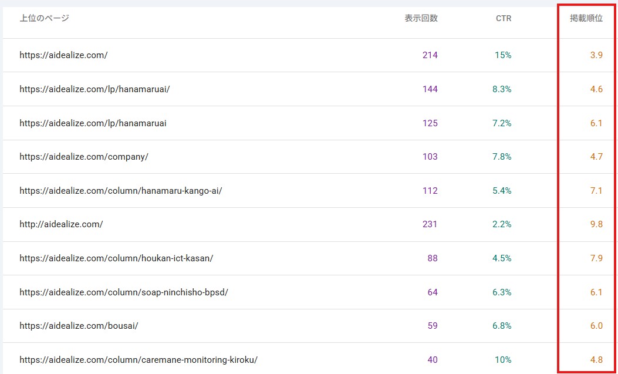Screen dimensions: 618x374
Task: Click the impressions value 59
Action: [433, 326]
